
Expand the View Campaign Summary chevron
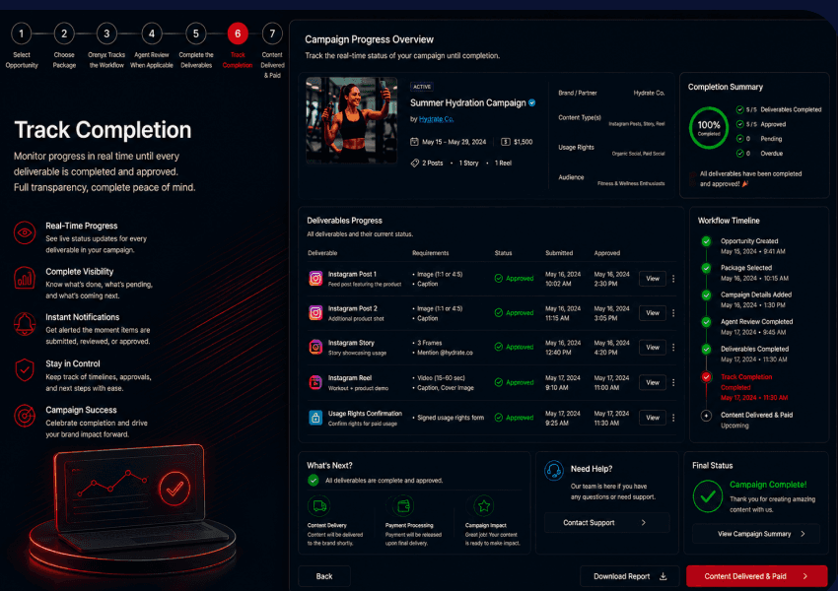(x=803, y=534)
